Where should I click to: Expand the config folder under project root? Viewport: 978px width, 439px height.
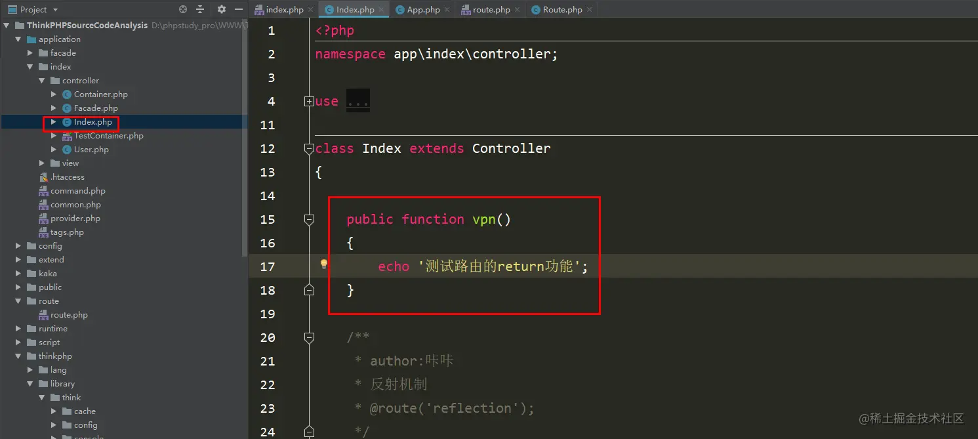tap(18, 246)
